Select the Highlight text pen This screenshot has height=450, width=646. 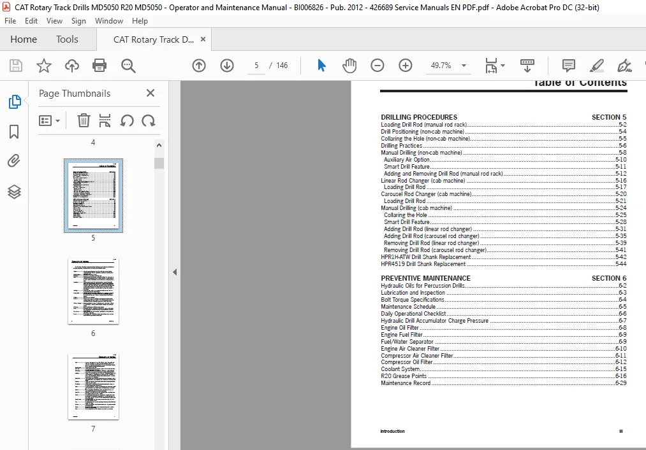(x=596, y=66)
